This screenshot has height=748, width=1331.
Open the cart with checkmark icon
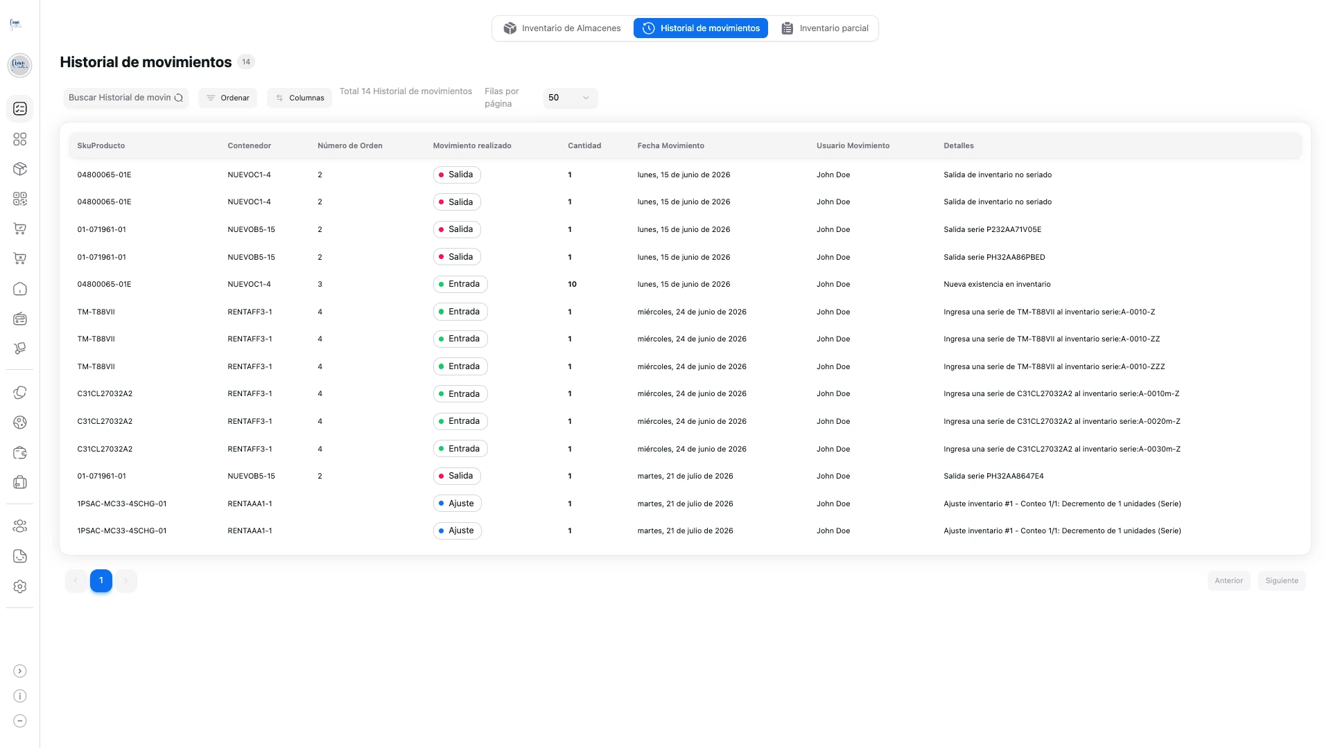[20, 229]
